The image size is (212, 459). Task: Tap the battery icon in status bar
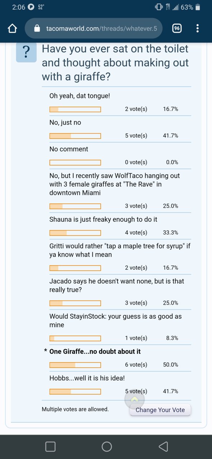coord(198,7)
